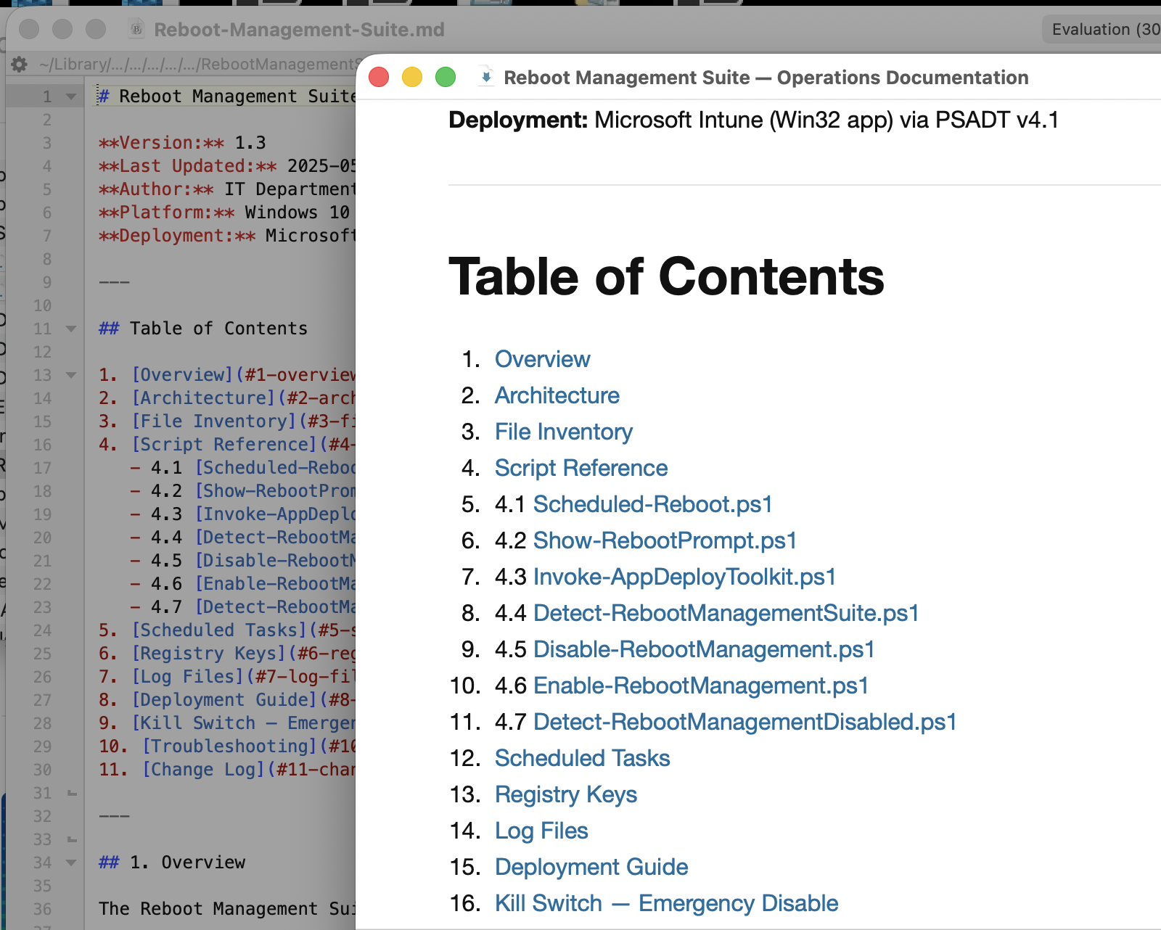
Task: Jump to the Scheduled Tasks link
Action: click(582, 758)
